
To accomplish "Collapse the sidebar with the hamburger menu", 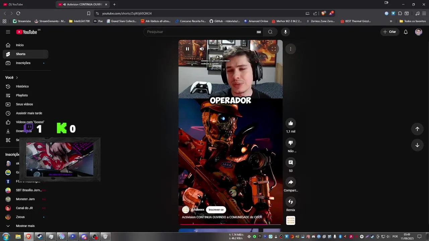I will (8, 32).
